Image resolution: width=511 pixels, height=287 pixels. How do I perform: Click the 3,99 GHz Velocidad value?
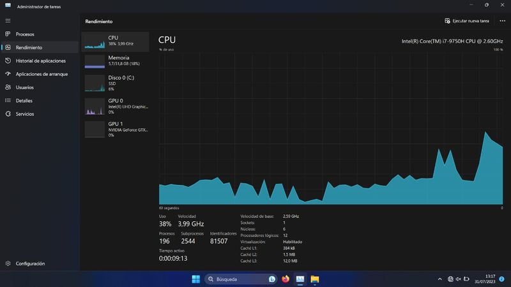click(190, 224)
